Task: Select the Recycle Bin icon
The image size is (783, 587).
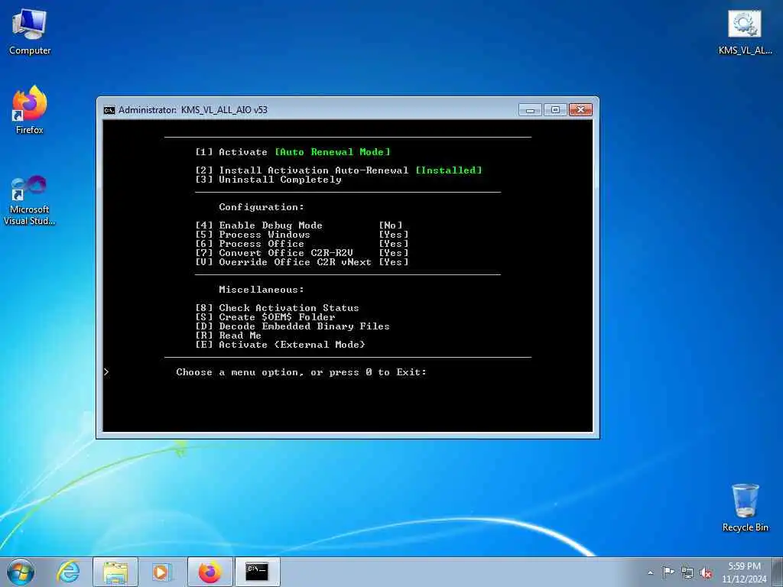Action: [745, 508]
